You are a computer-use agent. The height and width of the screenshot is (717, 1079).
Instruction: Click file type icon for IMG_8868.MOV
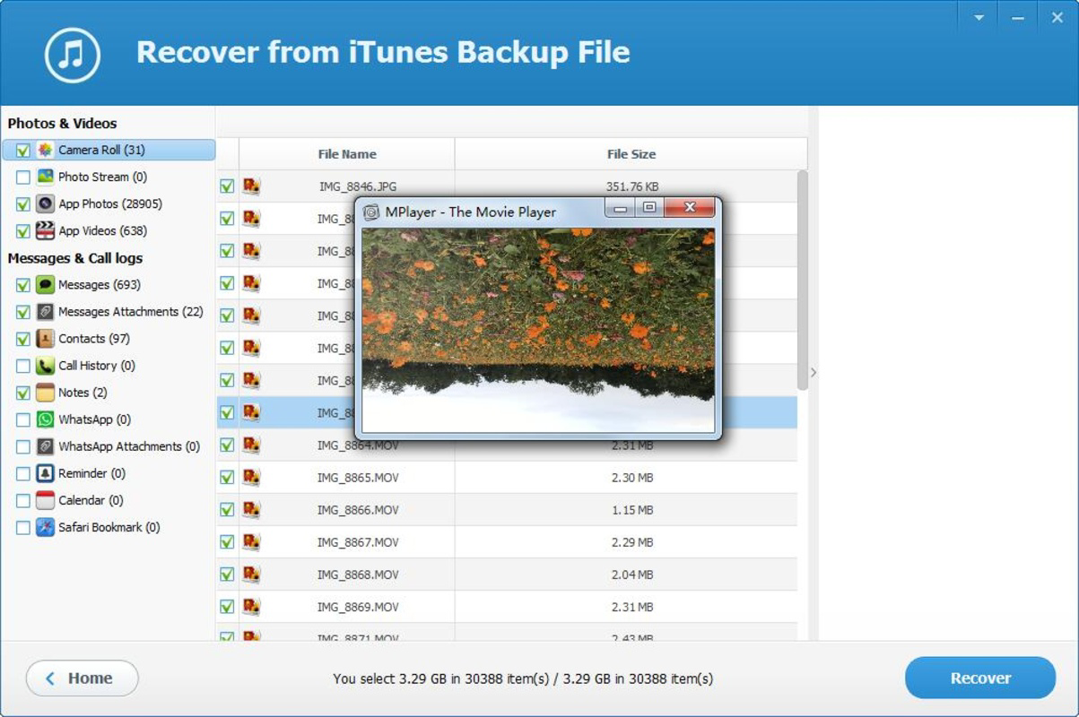pos(251,574)
